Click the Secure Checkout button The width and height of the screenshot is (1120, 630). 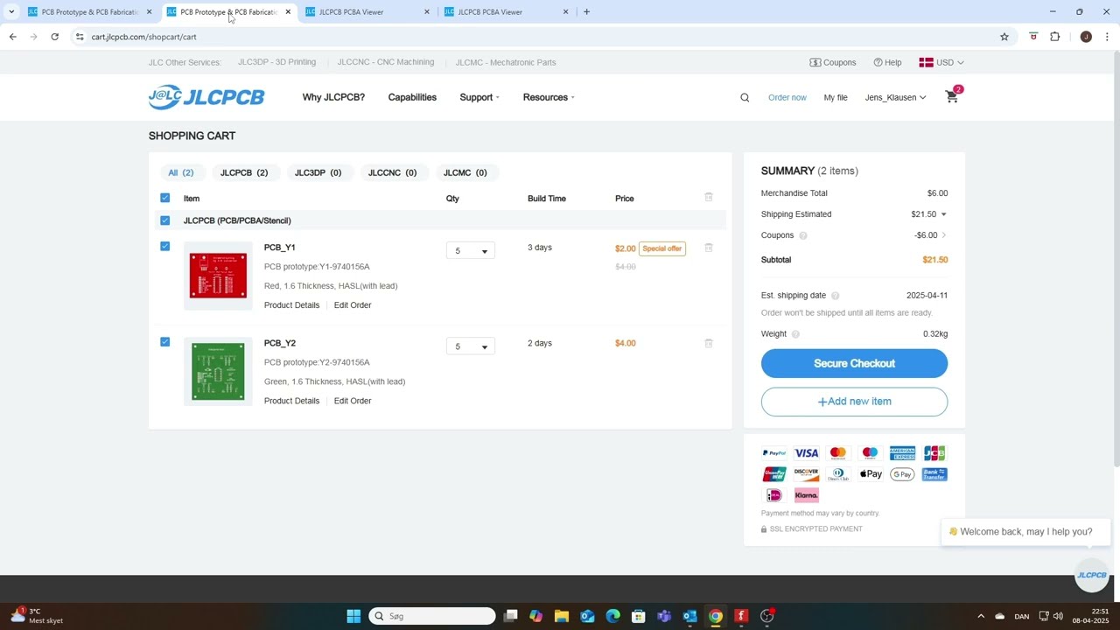tap(854, 363)
